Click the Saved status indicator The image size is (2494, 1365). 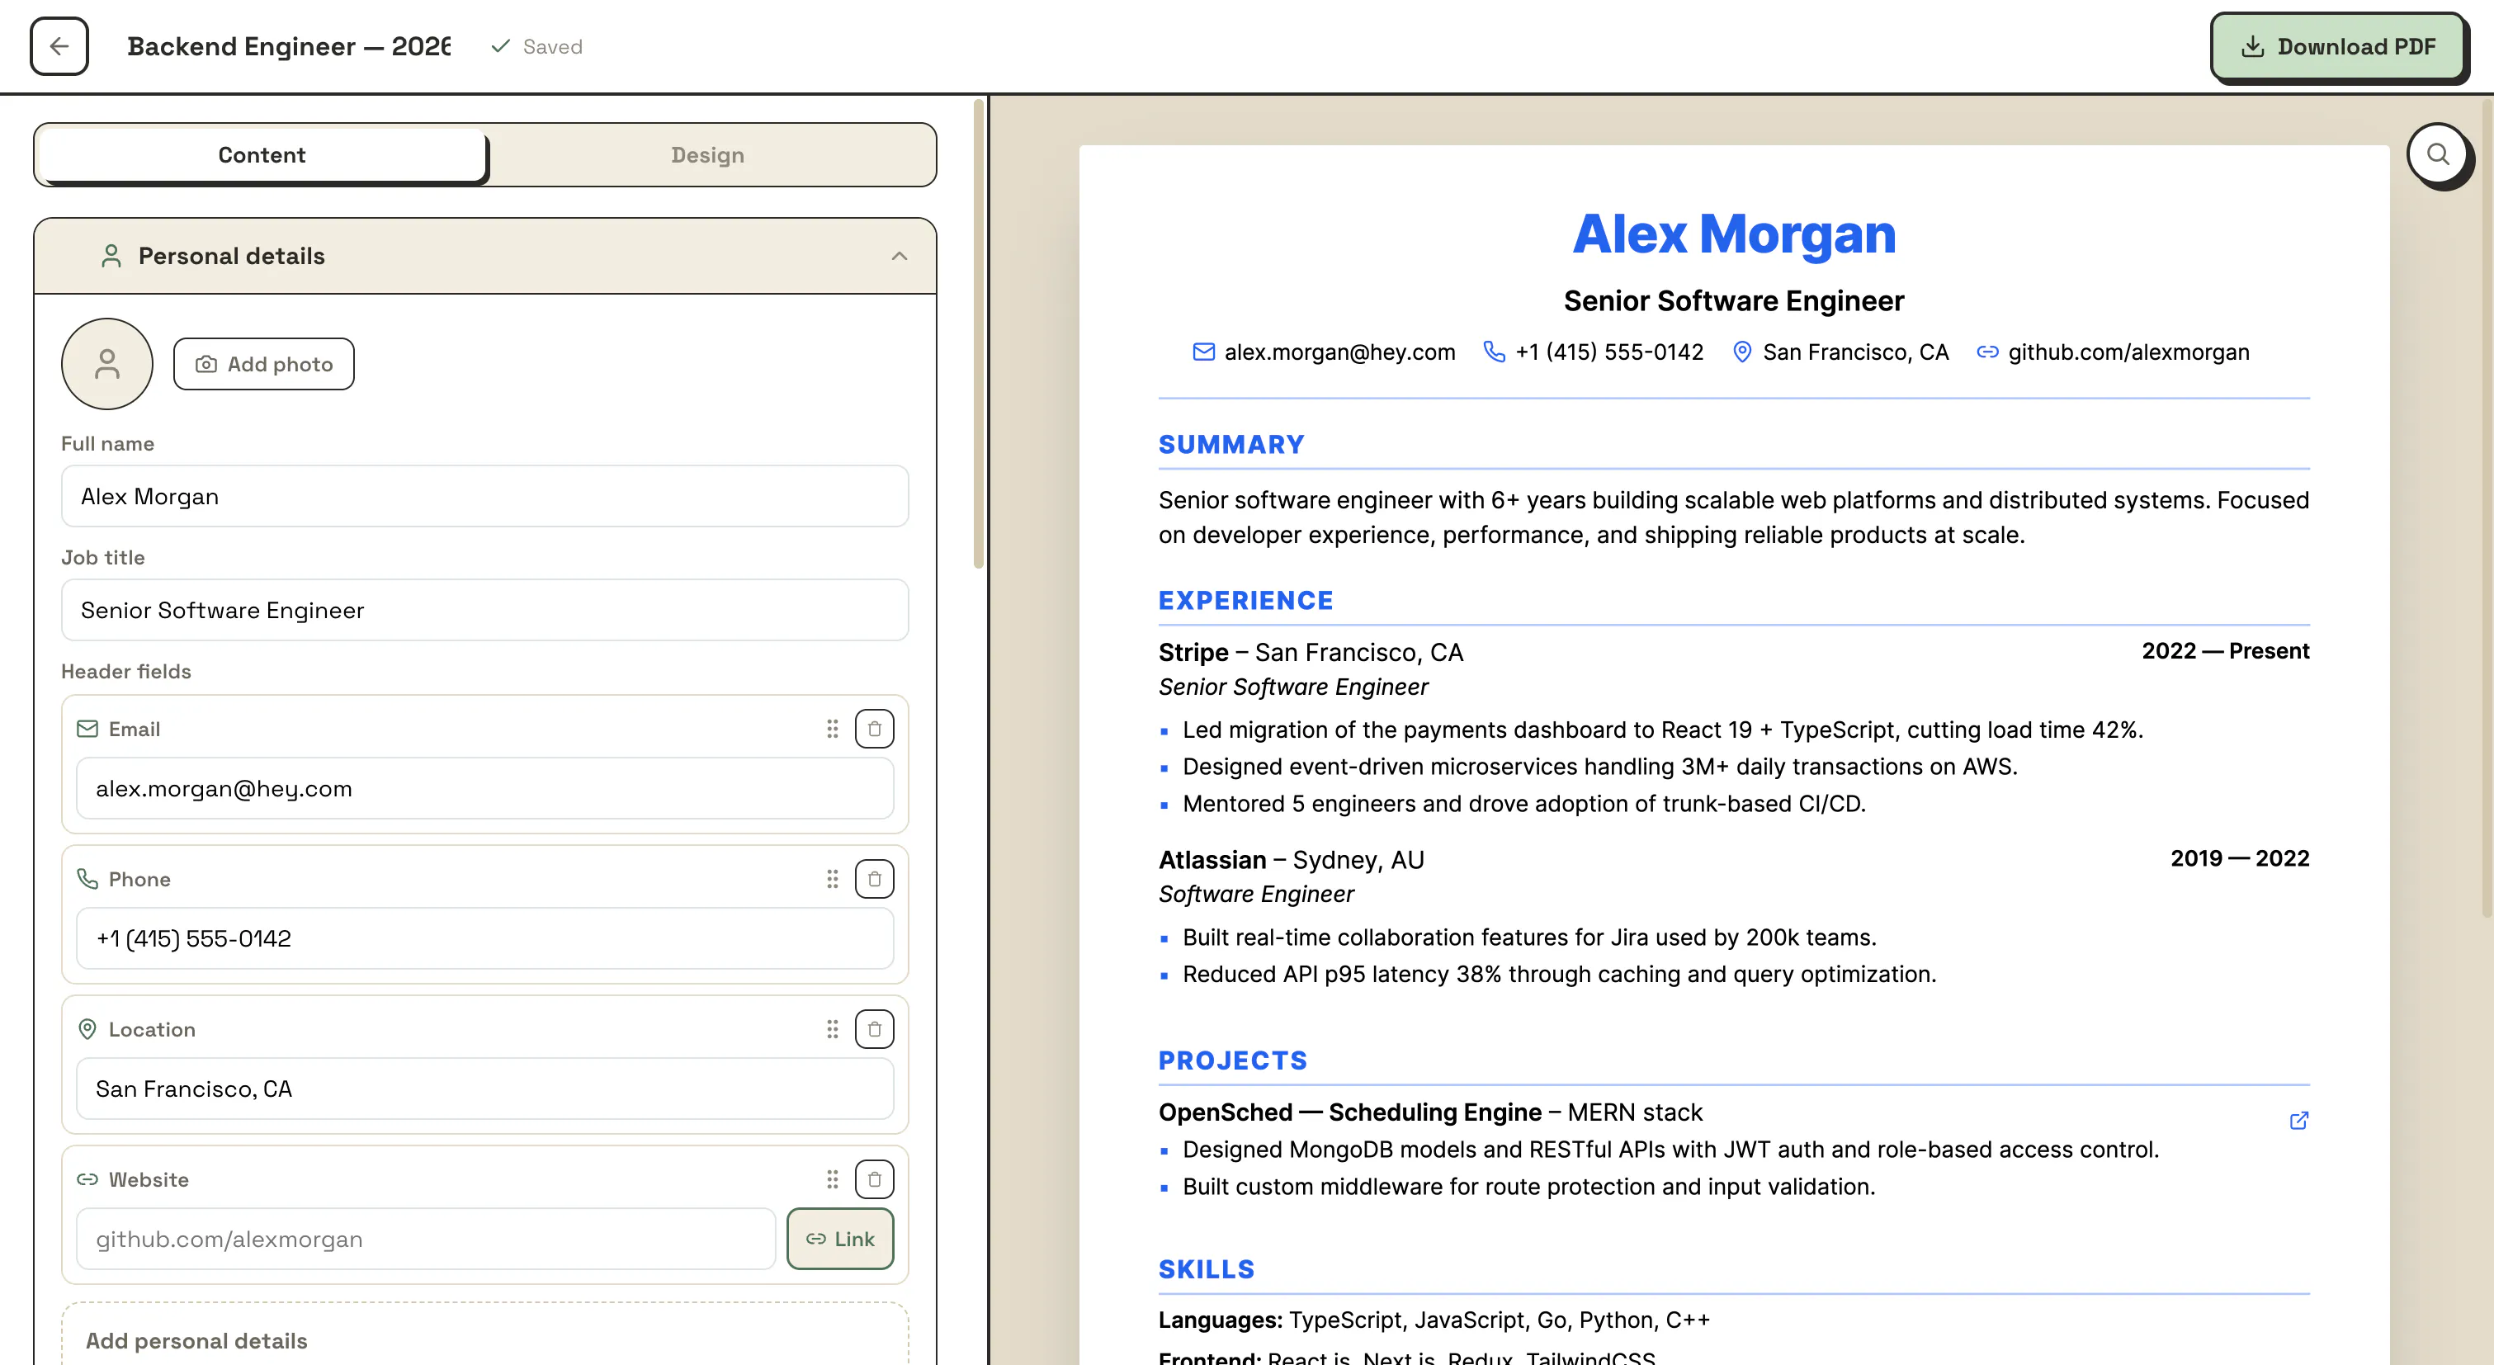(536, 46)
